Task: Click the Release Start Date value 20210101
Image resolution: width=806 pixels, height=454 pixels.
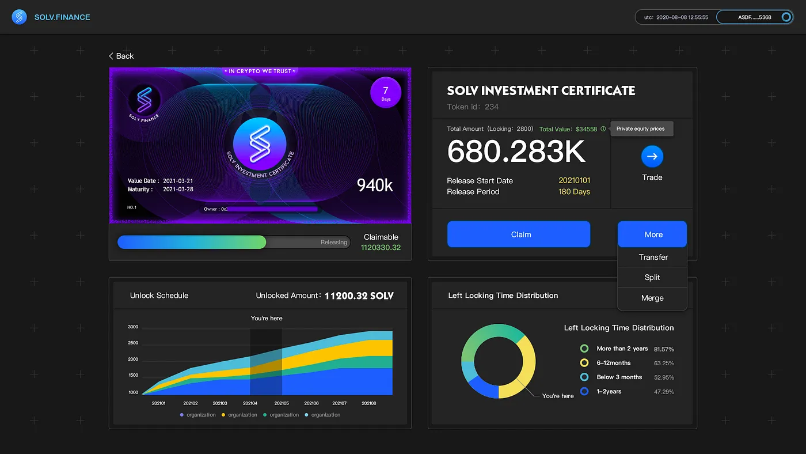Action: pyautogui.click(x=574, y=180)
